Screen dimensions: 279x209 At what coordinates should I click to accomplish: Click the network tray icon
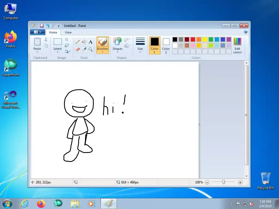245,204
